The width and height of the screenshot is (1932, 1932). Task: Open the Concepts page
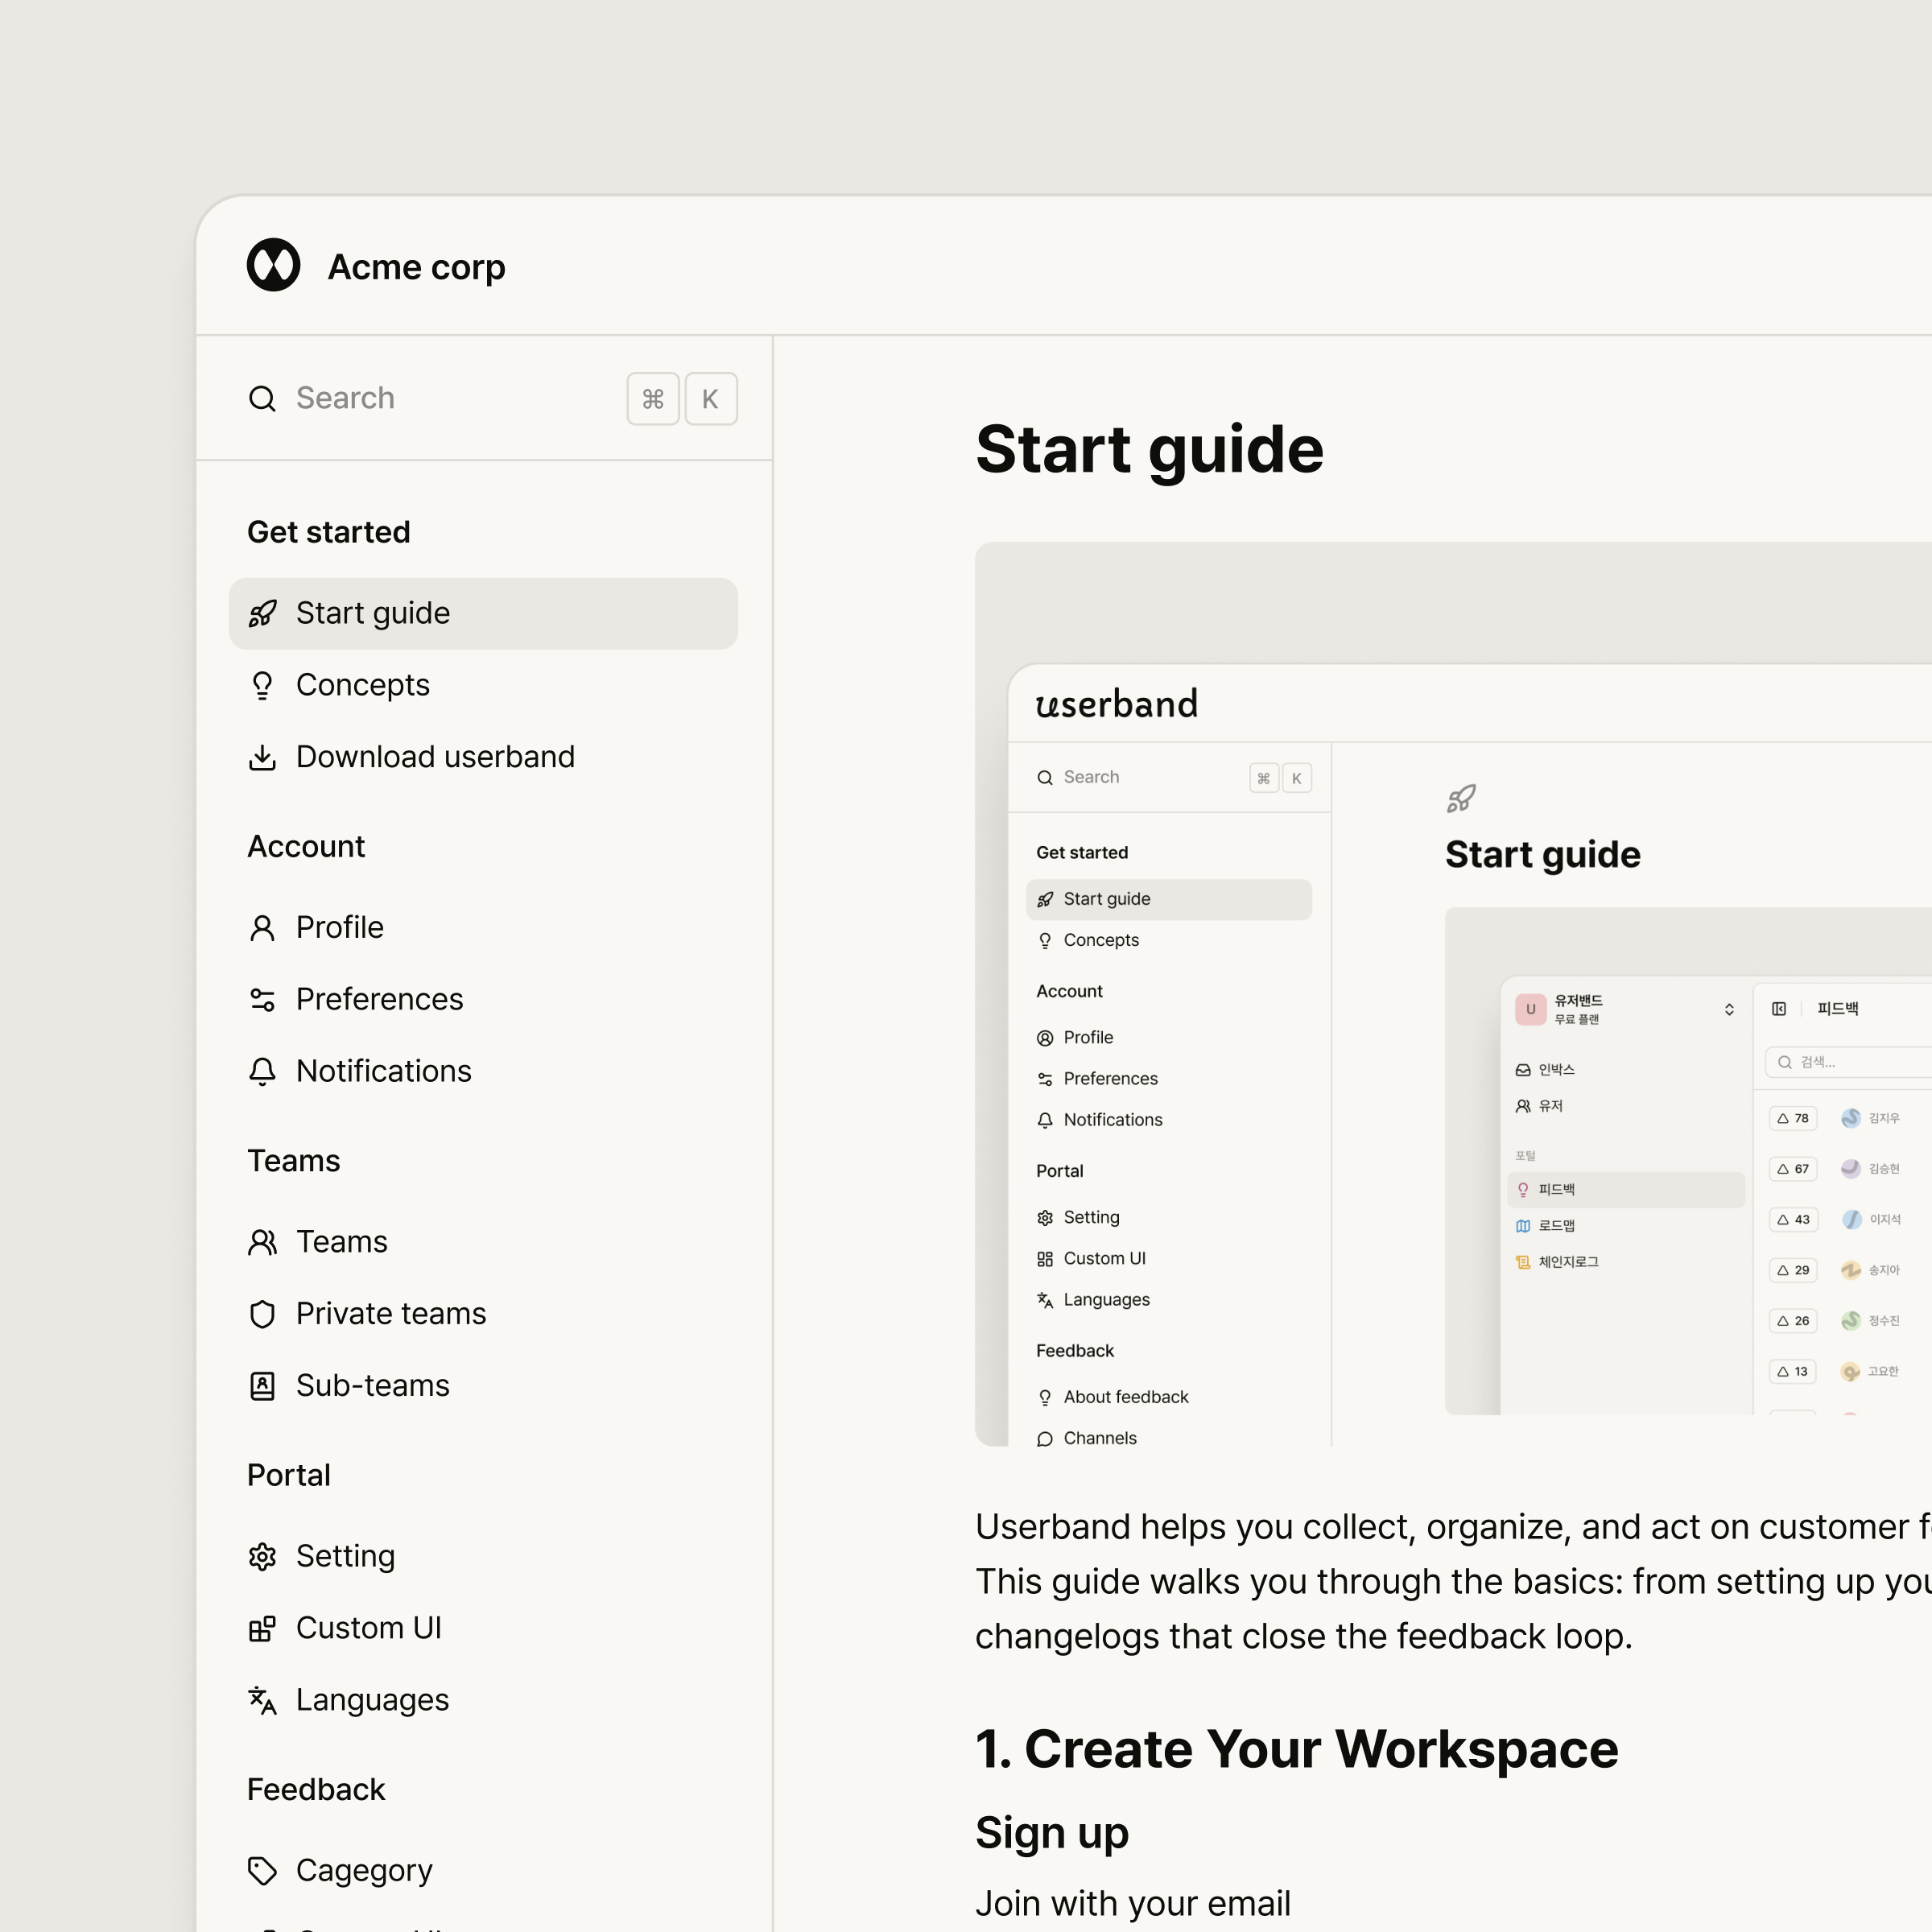[362, 685]
